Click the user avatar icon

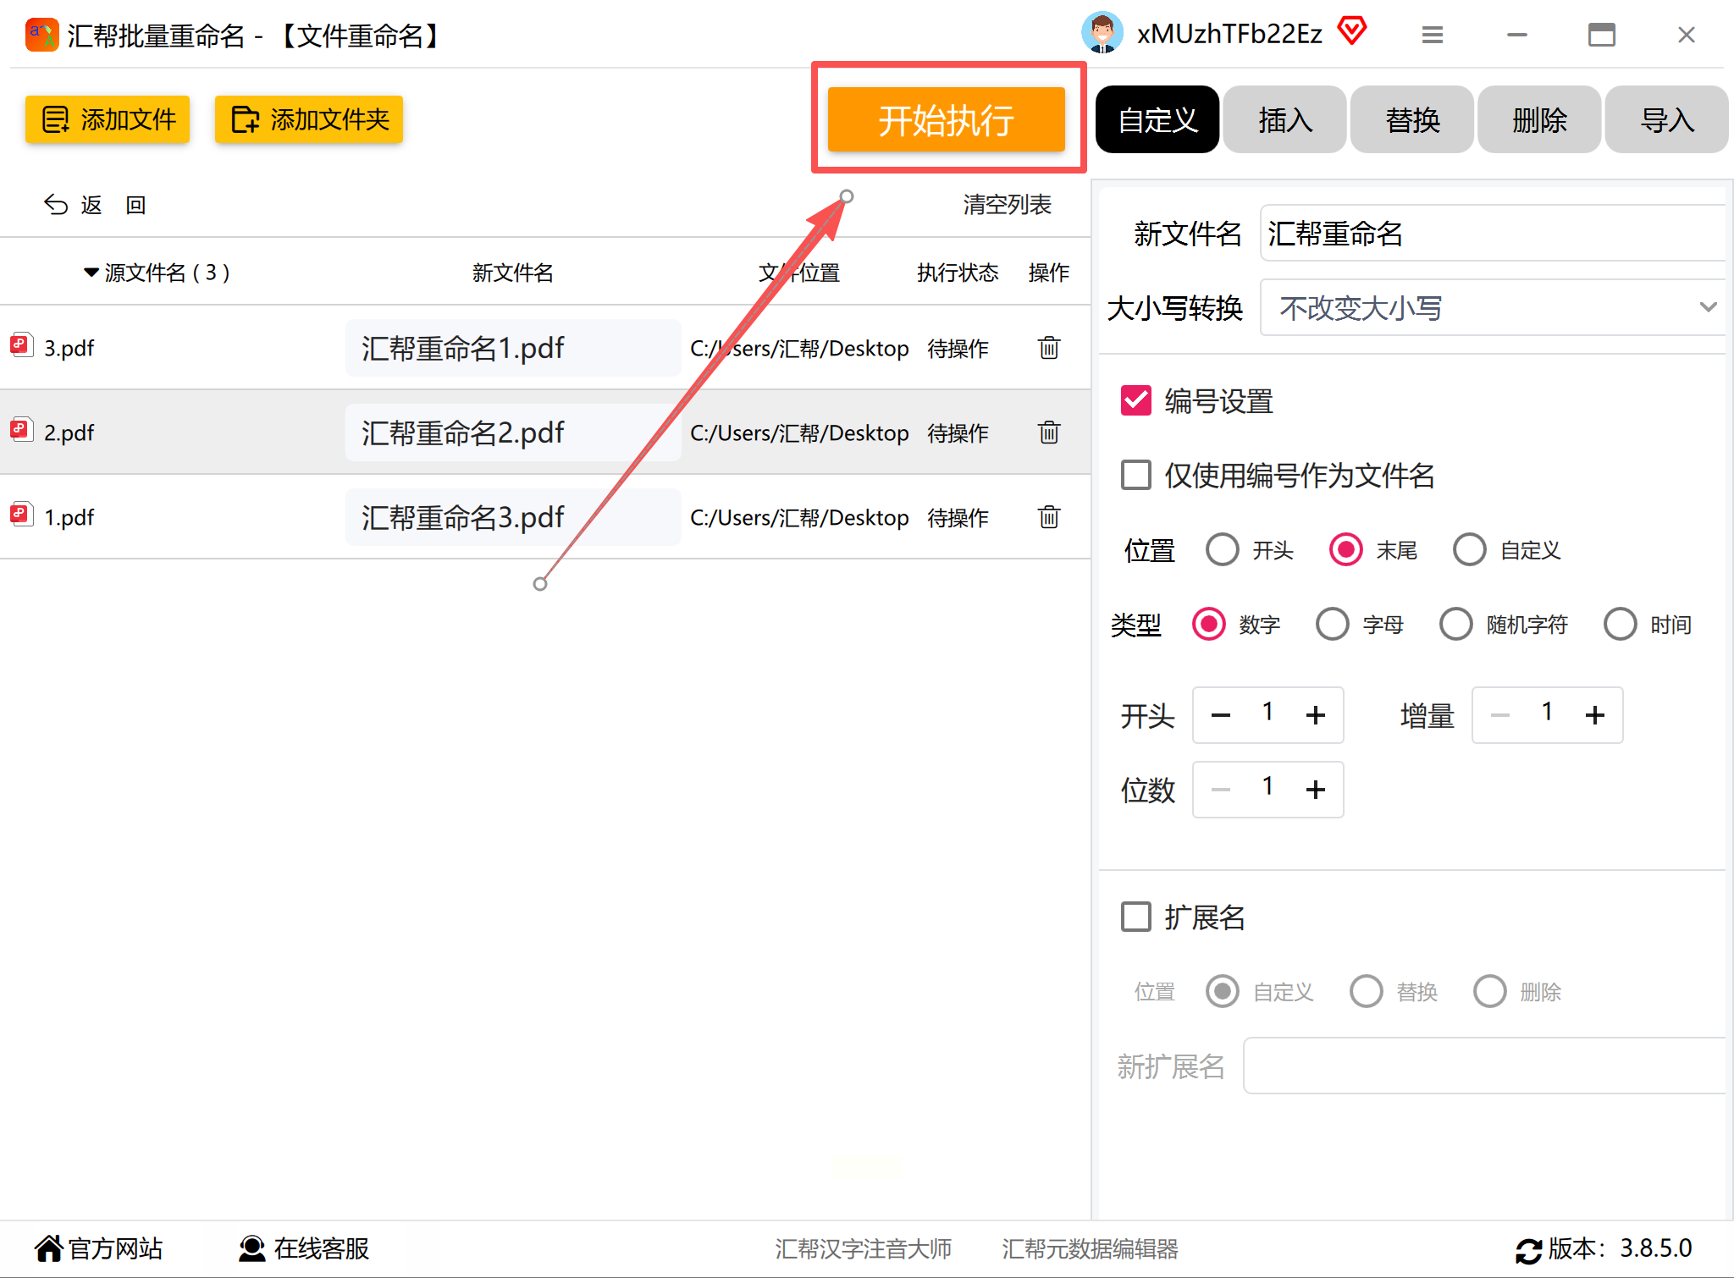pos(1102,33)
